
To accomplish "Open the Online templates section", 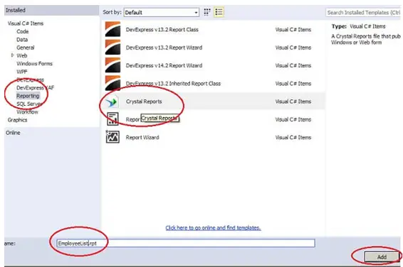I will (x=13, y=133).
